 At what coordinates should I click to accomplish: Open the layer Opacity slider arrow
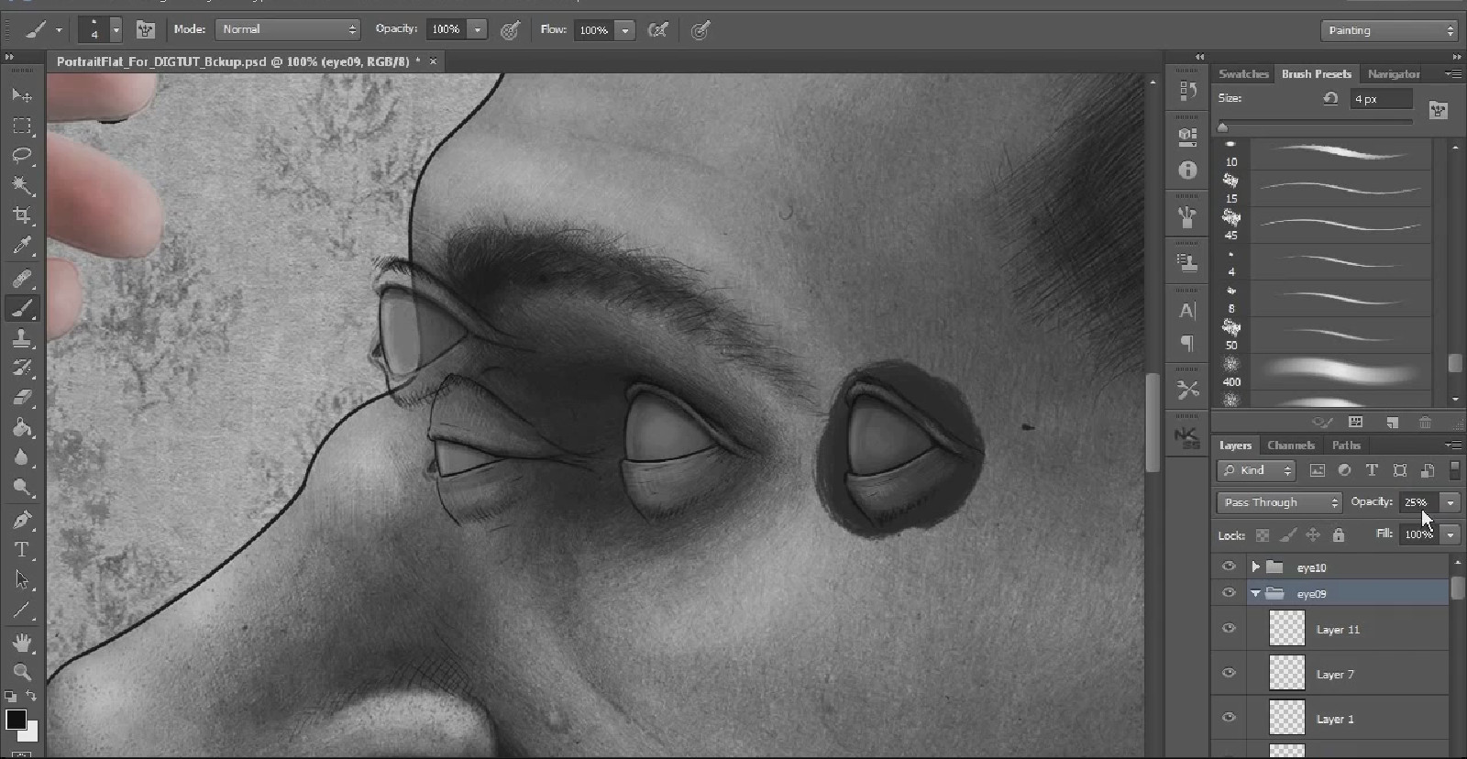1450,502
